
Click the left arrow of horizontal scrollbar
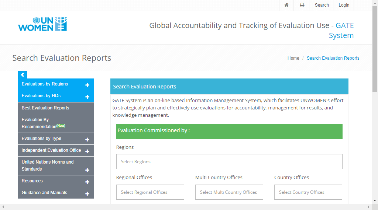[x=3, y=207]
